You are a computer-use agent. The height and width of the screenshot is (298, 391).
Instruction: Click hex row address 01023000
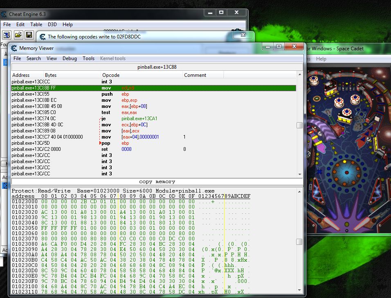tap(25, 202)
